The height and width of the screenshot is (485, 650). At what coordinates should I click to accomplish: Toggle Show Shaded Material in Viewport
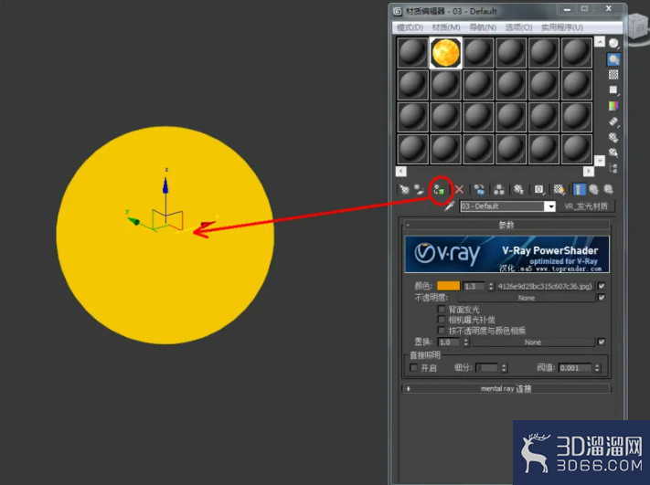click(x=559, y=190)
